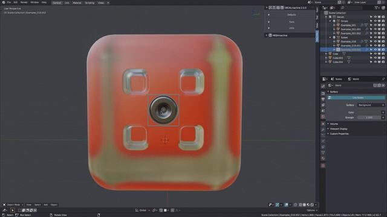Click the pin icon in Properties header
This screenshot has width=387, height=217.
click(383, 79)
